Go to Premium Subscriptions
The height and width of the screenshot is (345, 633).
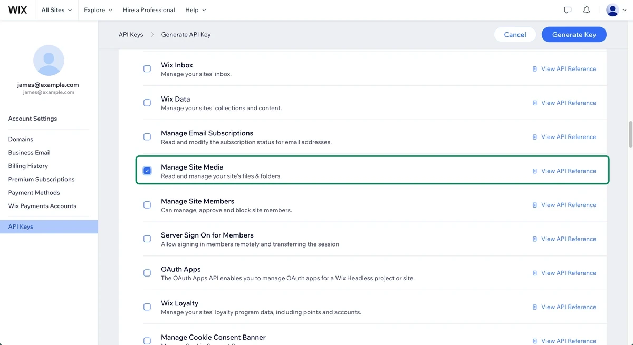[x=42, y=179]
